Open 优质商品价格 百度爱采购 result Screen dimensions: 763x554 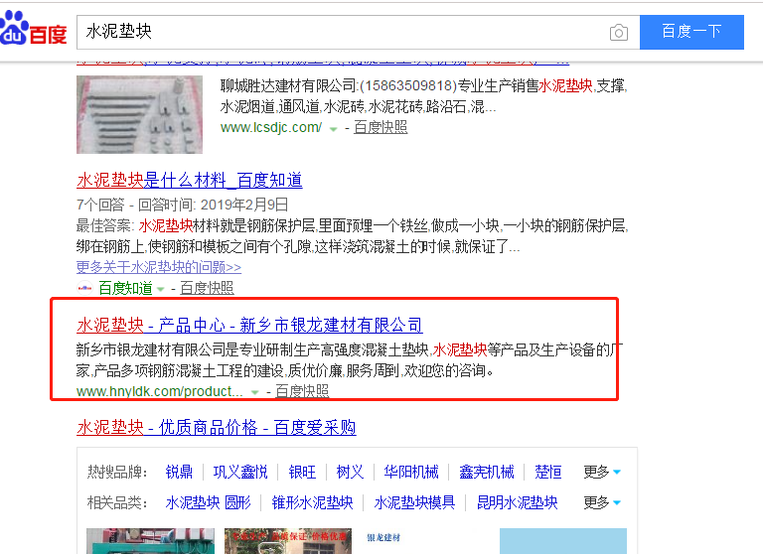[x=217, y=427]
